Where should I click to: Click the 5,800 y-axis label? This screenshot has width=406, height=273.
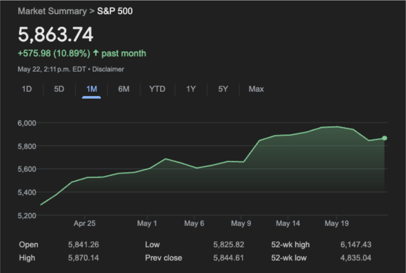[27, 146]
